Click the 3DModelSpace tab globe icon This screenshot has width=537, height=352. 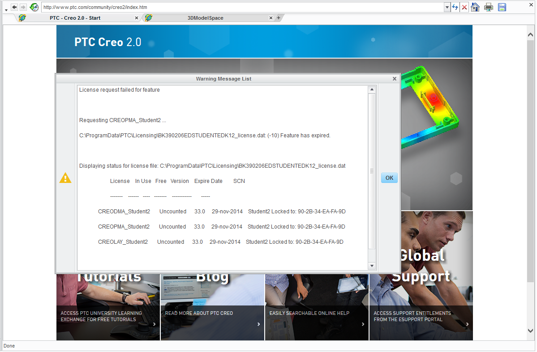tap(149, 18)
